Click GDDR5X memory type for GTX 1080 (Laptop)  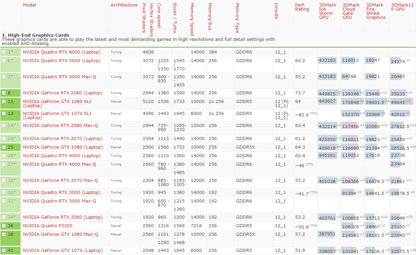click(245, 147)
